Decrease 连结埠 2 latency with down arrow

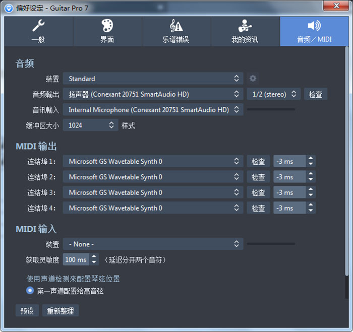(311, 179)
